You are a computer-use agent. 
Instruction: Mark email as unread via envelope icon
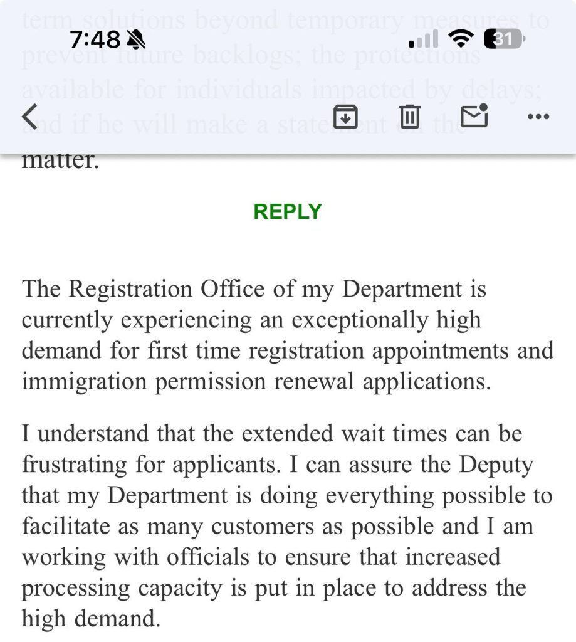click(x=474, y=116)
